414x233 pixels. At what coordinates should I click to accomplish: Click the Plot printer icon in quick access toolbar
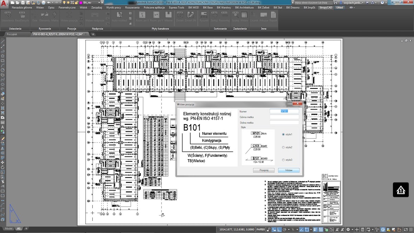tap(44, 3)
